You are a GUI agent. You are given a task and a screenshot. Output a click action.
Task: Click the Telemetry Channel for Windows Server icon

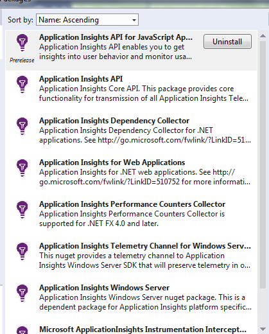pyautogui.click(x=22, y=252)
